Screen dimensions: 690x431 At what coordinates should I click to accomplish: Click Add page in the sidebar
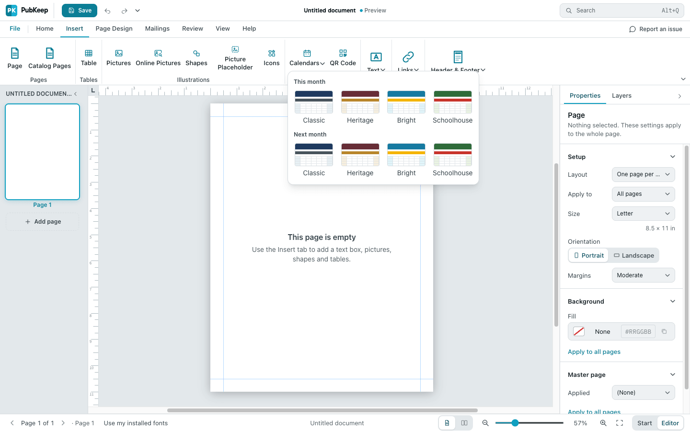pos(43,222)
